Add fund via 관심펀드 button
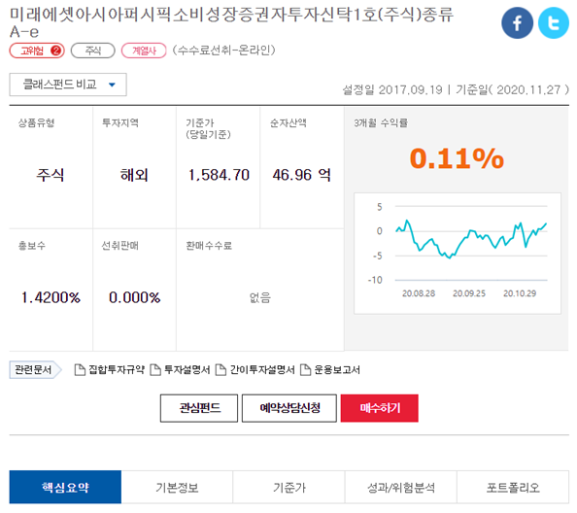The width and height of the screenshot is (577, 513). point(199,408)
